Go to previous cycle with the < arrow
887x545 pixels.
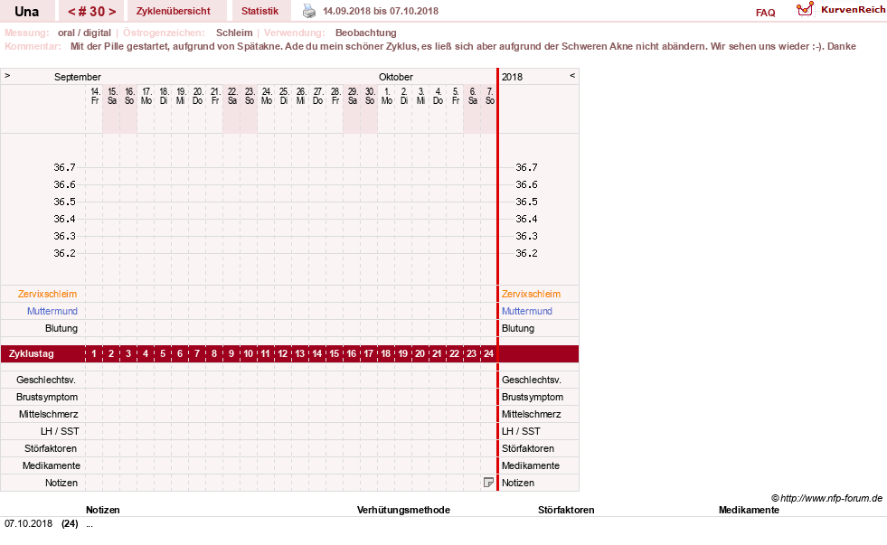pos(71,12)
